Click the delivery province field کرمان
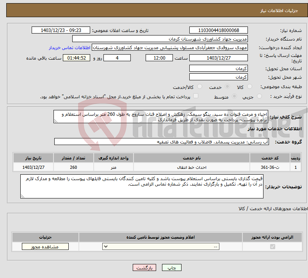The height and width of the screenshot is (278, 308). click(219, 69)
